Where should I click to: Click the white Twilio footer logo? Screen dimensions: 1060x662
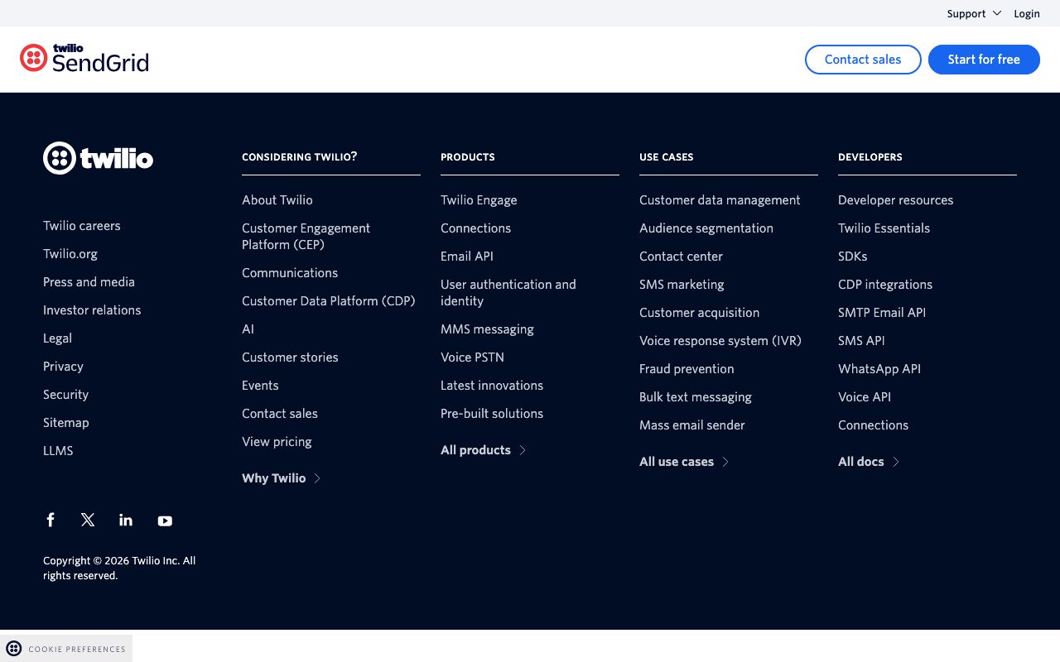tap(98, 157)
